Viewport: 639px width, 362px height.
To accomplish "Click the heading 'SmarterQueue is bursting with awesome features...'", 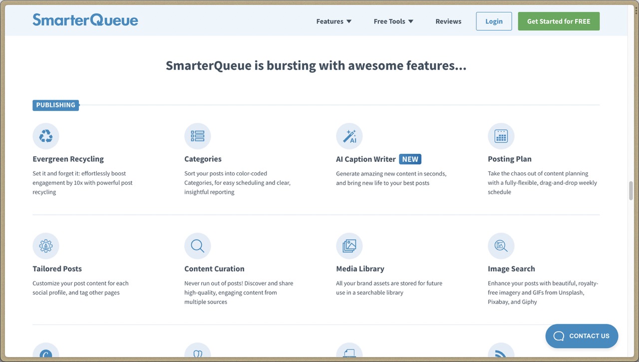I will click(x=316, y=66).
